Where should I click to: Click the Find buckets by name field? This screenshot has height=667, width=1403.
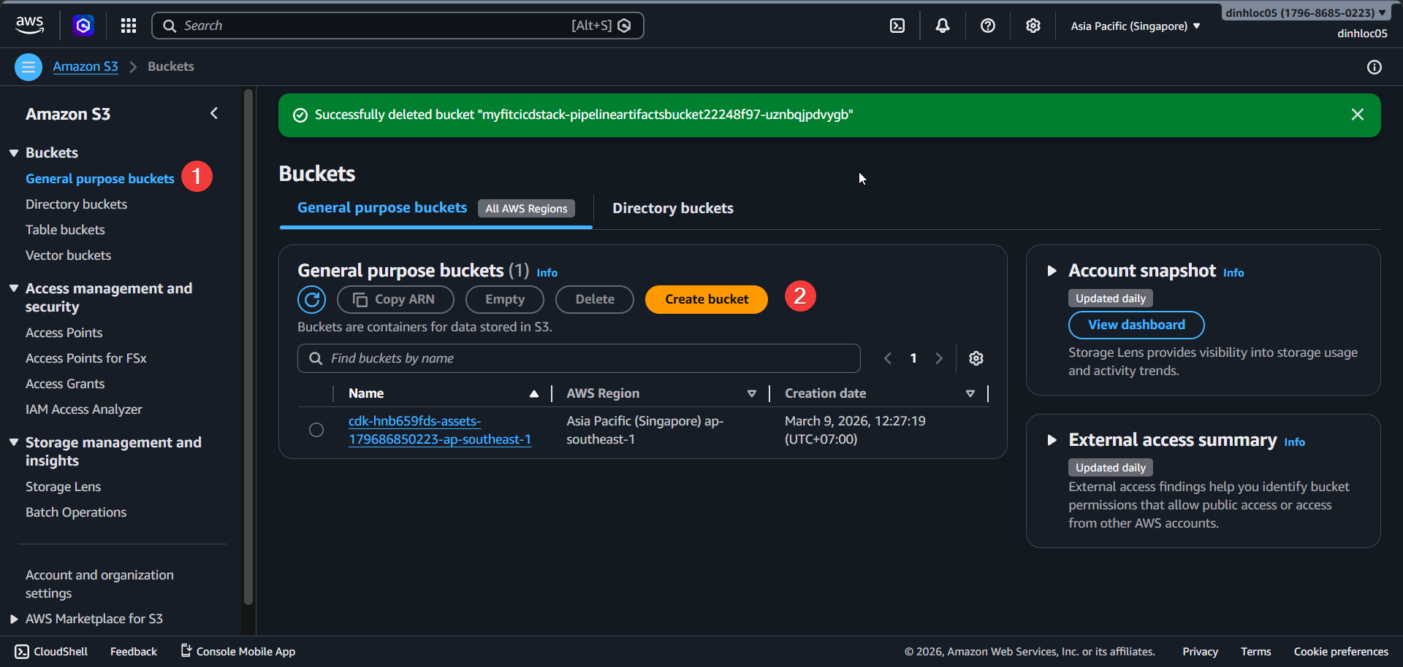[x=585, y=358]
